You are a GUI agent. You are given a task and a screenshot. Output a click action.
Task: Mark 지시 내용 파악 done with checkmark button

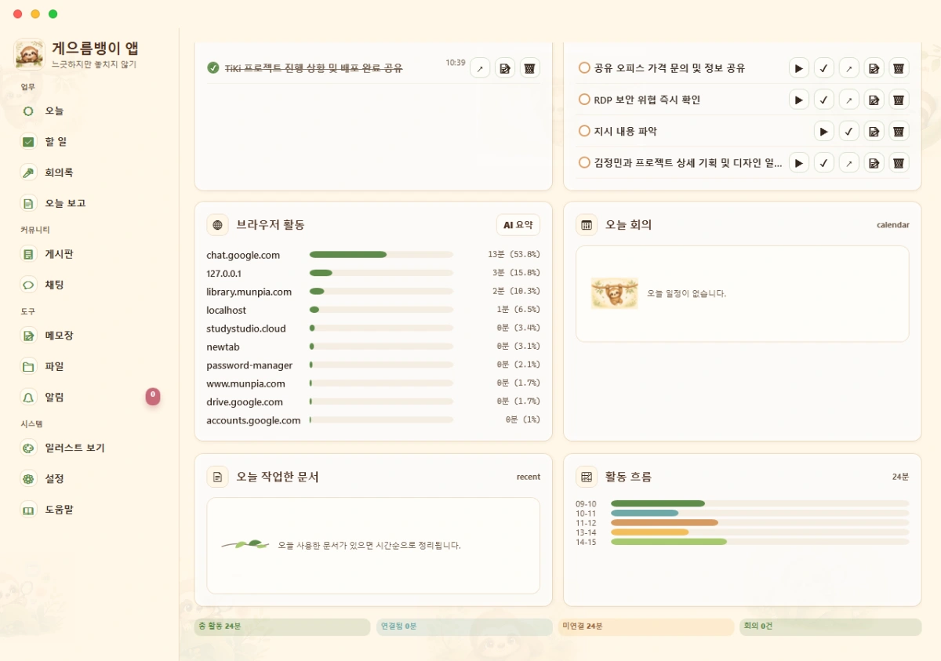tap(848, 131)
